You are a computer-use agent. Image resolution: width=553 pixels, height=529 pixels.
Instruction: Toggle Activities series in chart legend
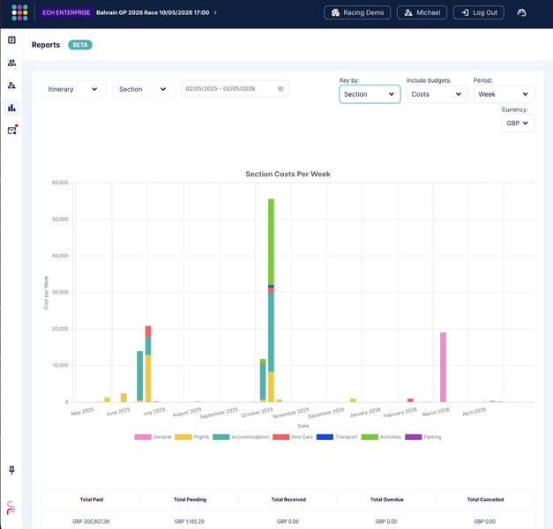(x=381, y=437)
